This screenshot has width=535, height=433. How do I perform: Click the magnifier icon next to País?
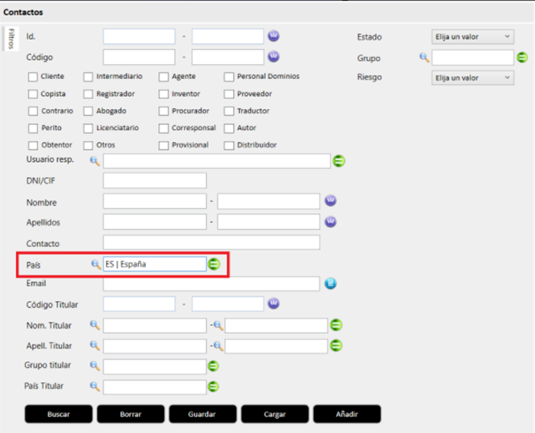[95, 264]
